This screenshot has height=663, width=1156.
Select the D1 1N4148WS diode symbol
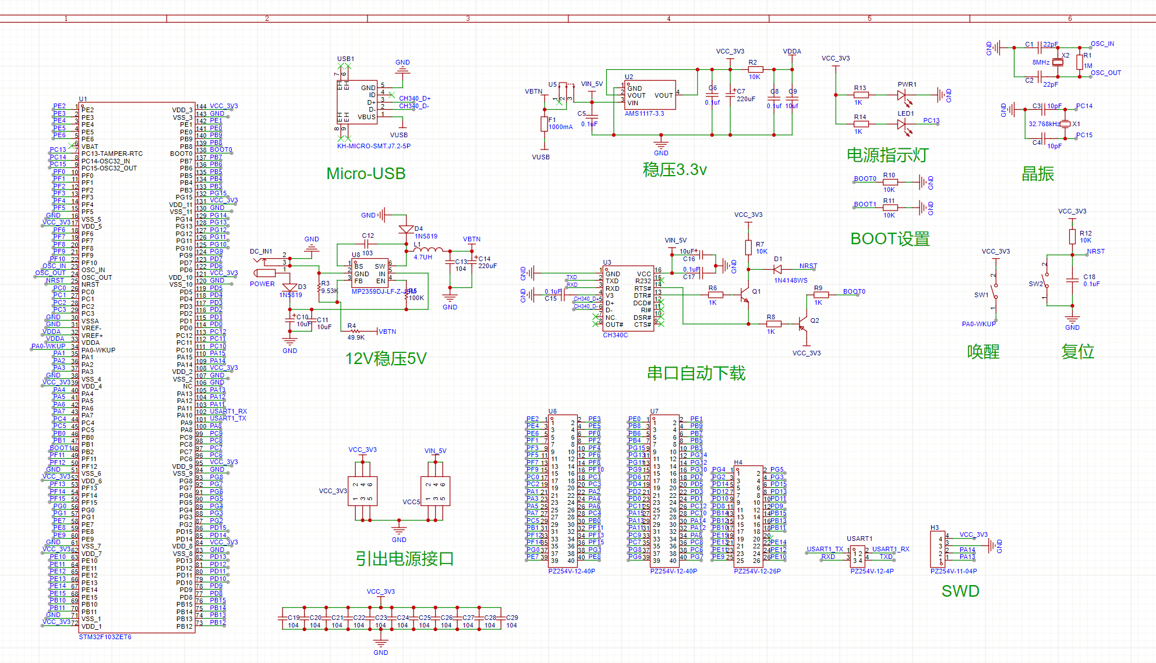click(x=777, y=269)
